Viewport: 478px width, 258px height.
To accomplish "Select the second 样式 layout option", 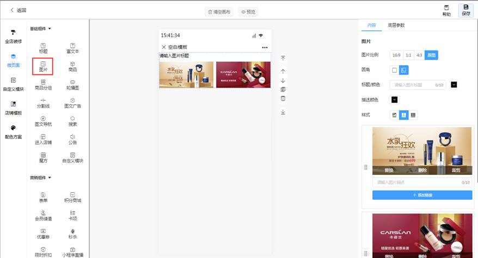I will tap(403, 115).
